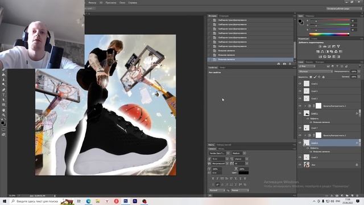Click text color swatch in Character panel
364x205 pixels.
point(243,173)
